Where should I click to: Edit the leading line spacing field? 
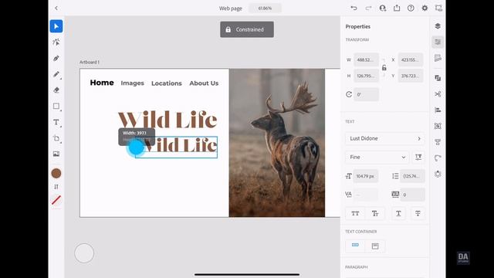(412, 176)
